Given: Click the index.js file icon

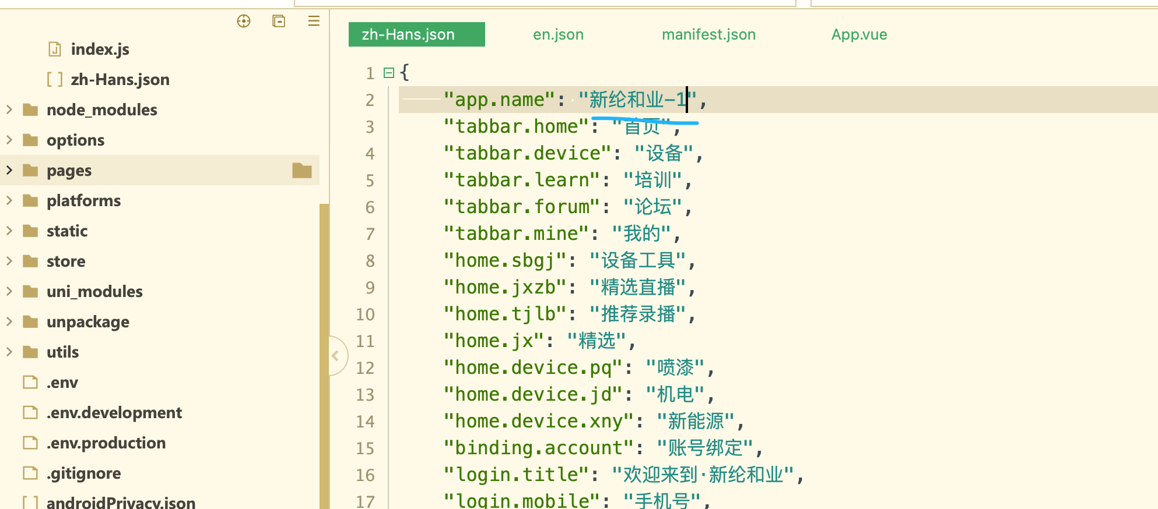Looking at the screenshot, I should tap(54, 50).
